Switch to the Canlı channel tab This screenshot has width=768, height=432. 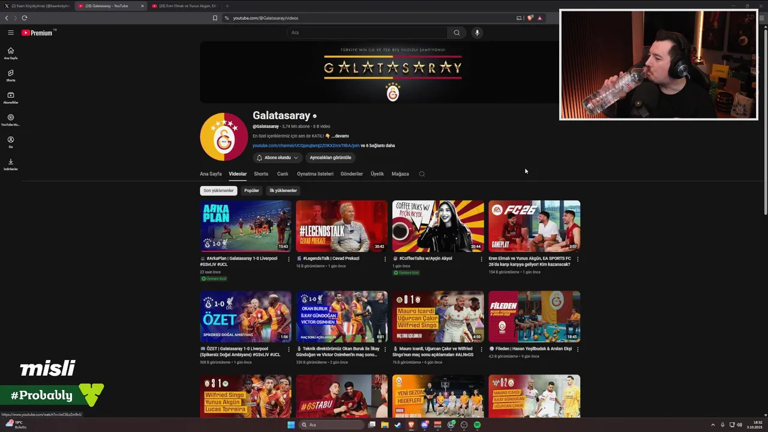coord(283,174)
